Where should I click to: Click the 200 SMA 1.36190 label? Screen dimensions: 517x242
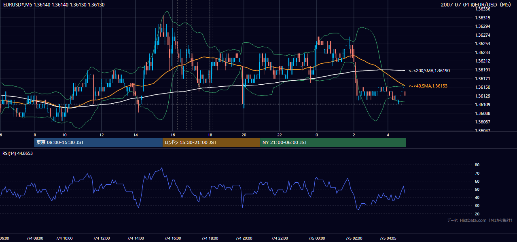[429, 71]
